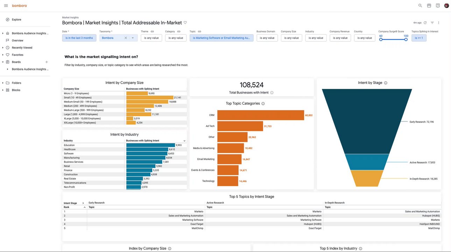Edit the Theme filter value

click(151, 38)
